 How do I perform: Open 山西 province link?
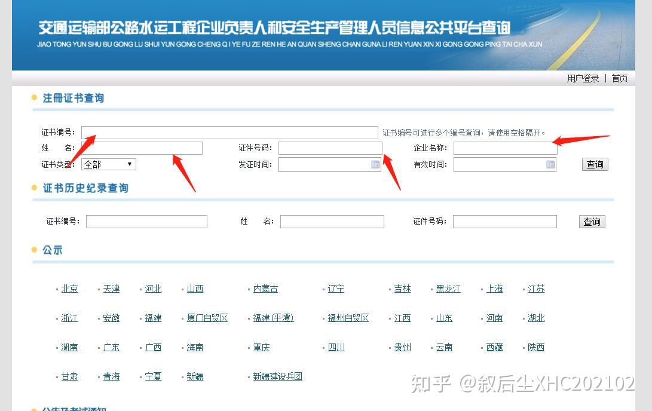coord(195,289)
